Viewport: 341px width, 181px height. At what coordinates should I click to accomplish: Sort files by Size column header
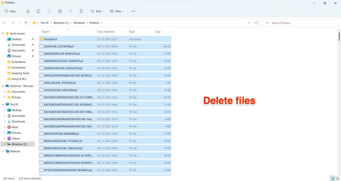(158, 32)
